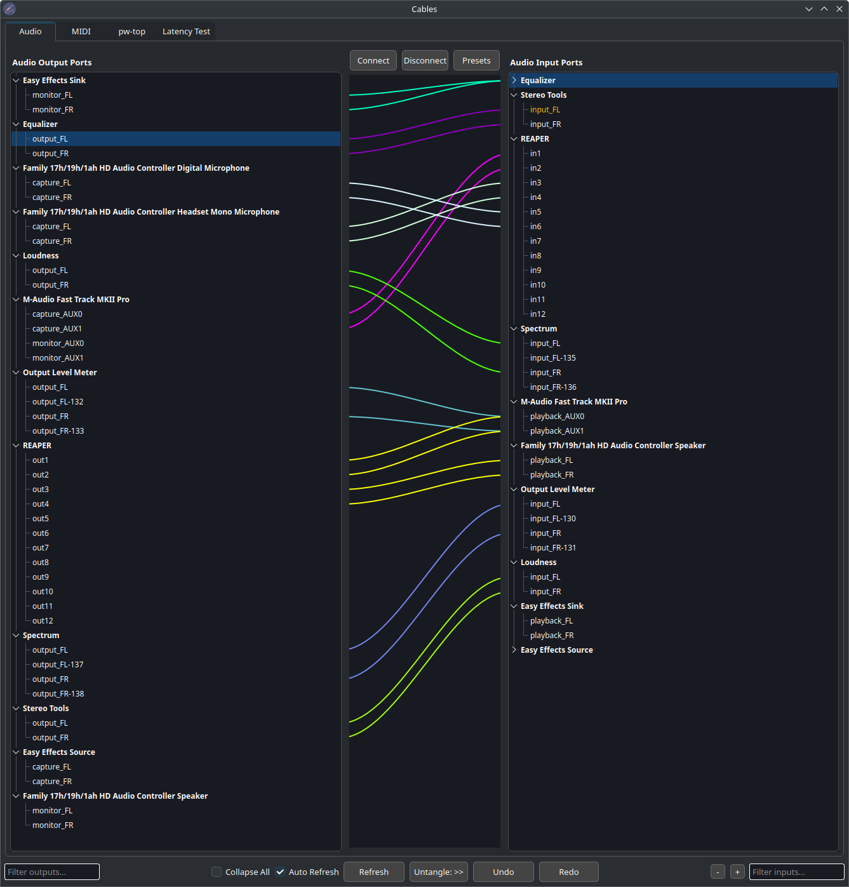Select Stereo Tools output_FL port
The height and width of the screenshot is (887, 849).
50,723
